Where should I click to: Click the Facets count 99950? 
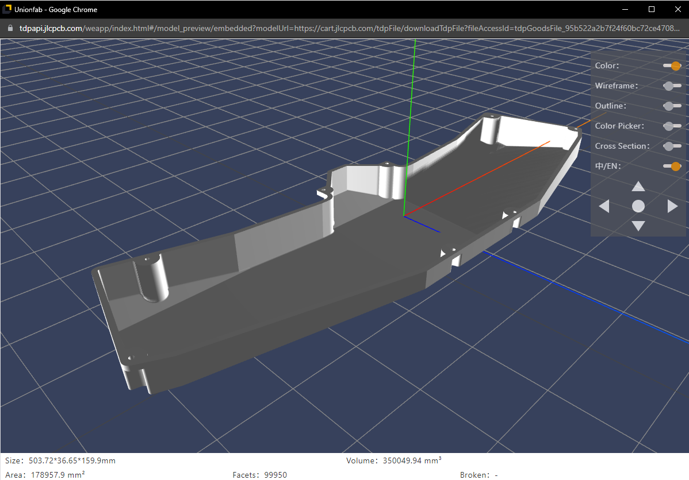pyautogui.click(x=275, y=475)
